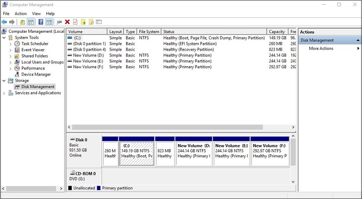This screenshot has width=362, height=199.
Task: Click the yellow page with green arrow icon
Action: pyautogui.click(x=83, y=22)
